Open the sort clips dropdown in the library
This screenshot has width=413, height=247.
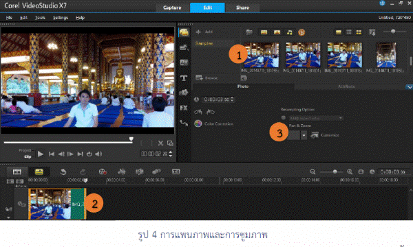click(372, 32)
